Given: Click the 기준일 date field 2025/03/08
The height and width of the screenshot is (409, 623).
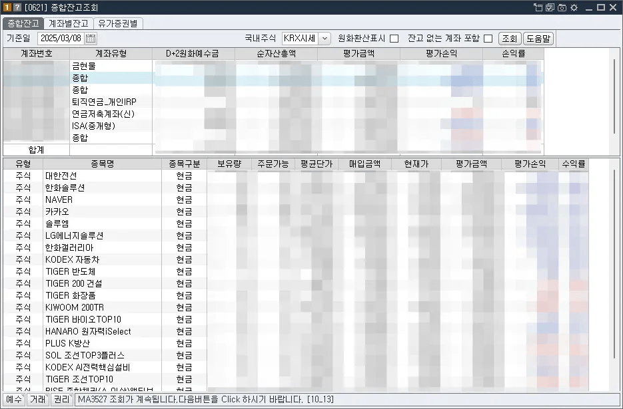Looking at the screenshot, I should pos(61,39).
